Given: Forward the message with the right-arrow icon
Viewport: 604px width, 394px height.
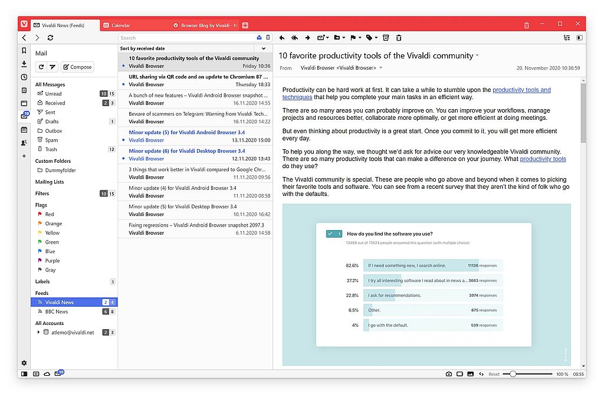Looking at the screenshot, I should coord(307,38).
